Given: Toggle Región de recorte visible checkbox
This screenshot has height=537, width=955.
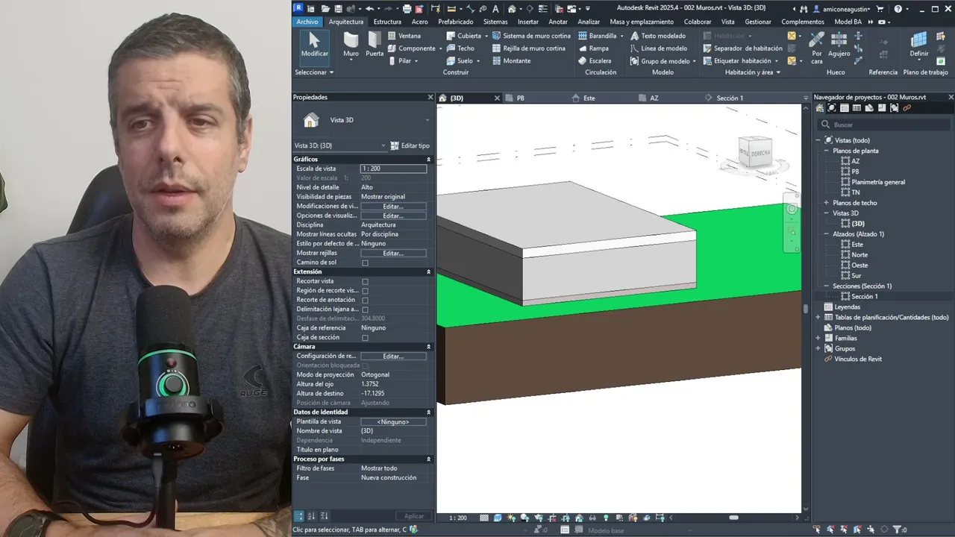Looking at the screenshot, I should [365, 291].
